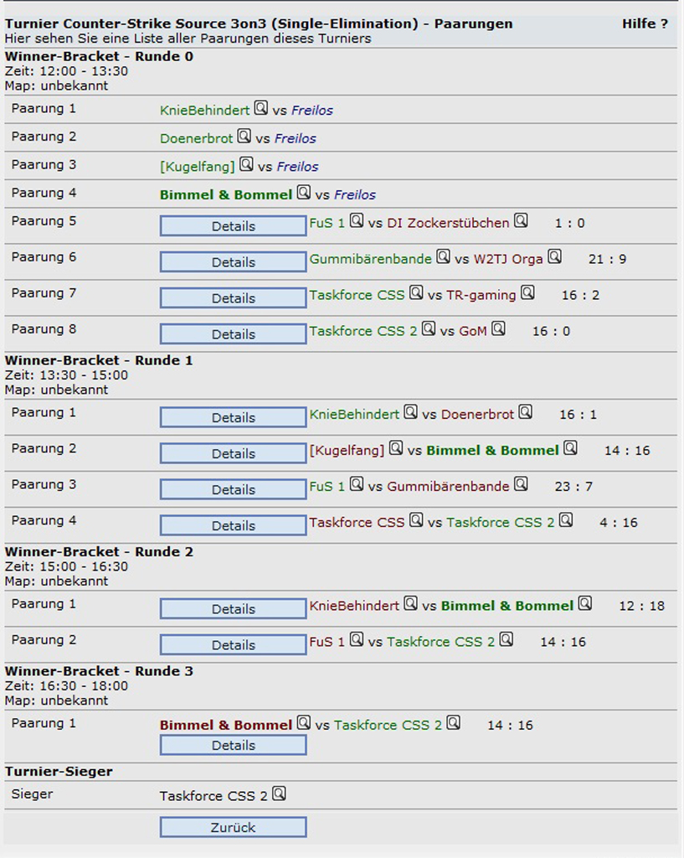
Task: Open magnifier icon next to Gummibärenbande in Runde 1
Action: [x=521, y=484]
